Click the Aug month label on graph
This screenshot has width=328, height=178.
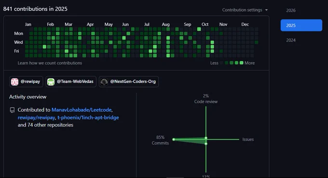165,25
